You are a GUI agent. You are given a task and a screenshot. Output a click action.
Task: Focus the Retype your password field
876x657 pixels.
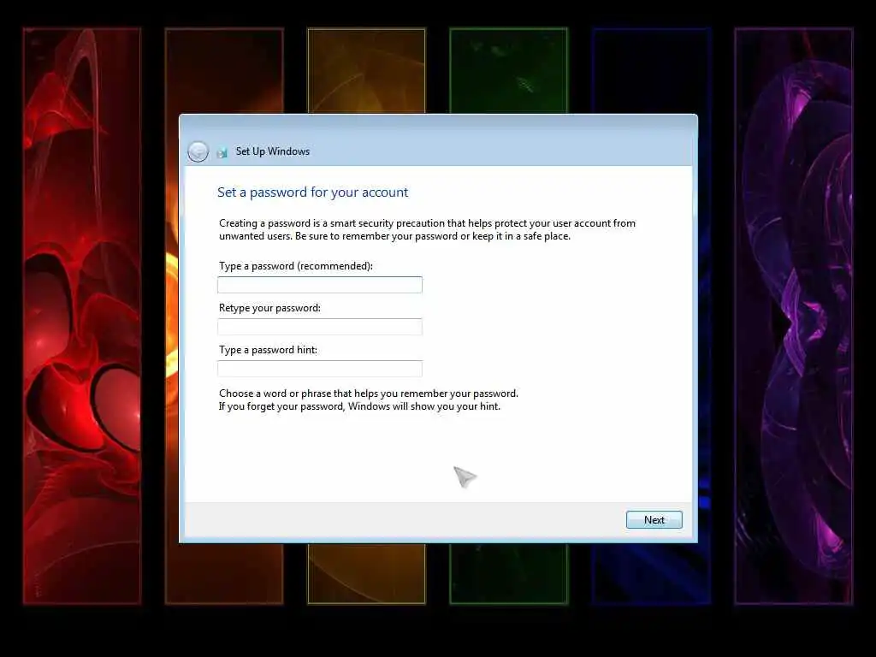pos(320,327)
